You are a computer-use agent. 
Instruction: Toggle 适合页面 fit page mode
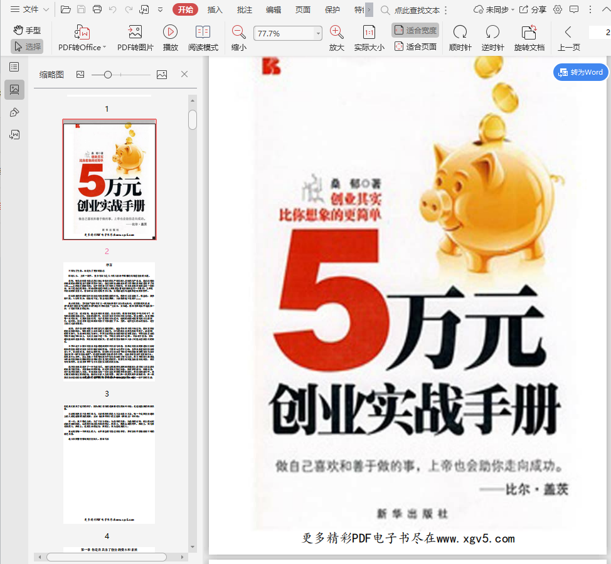[415, 46]
